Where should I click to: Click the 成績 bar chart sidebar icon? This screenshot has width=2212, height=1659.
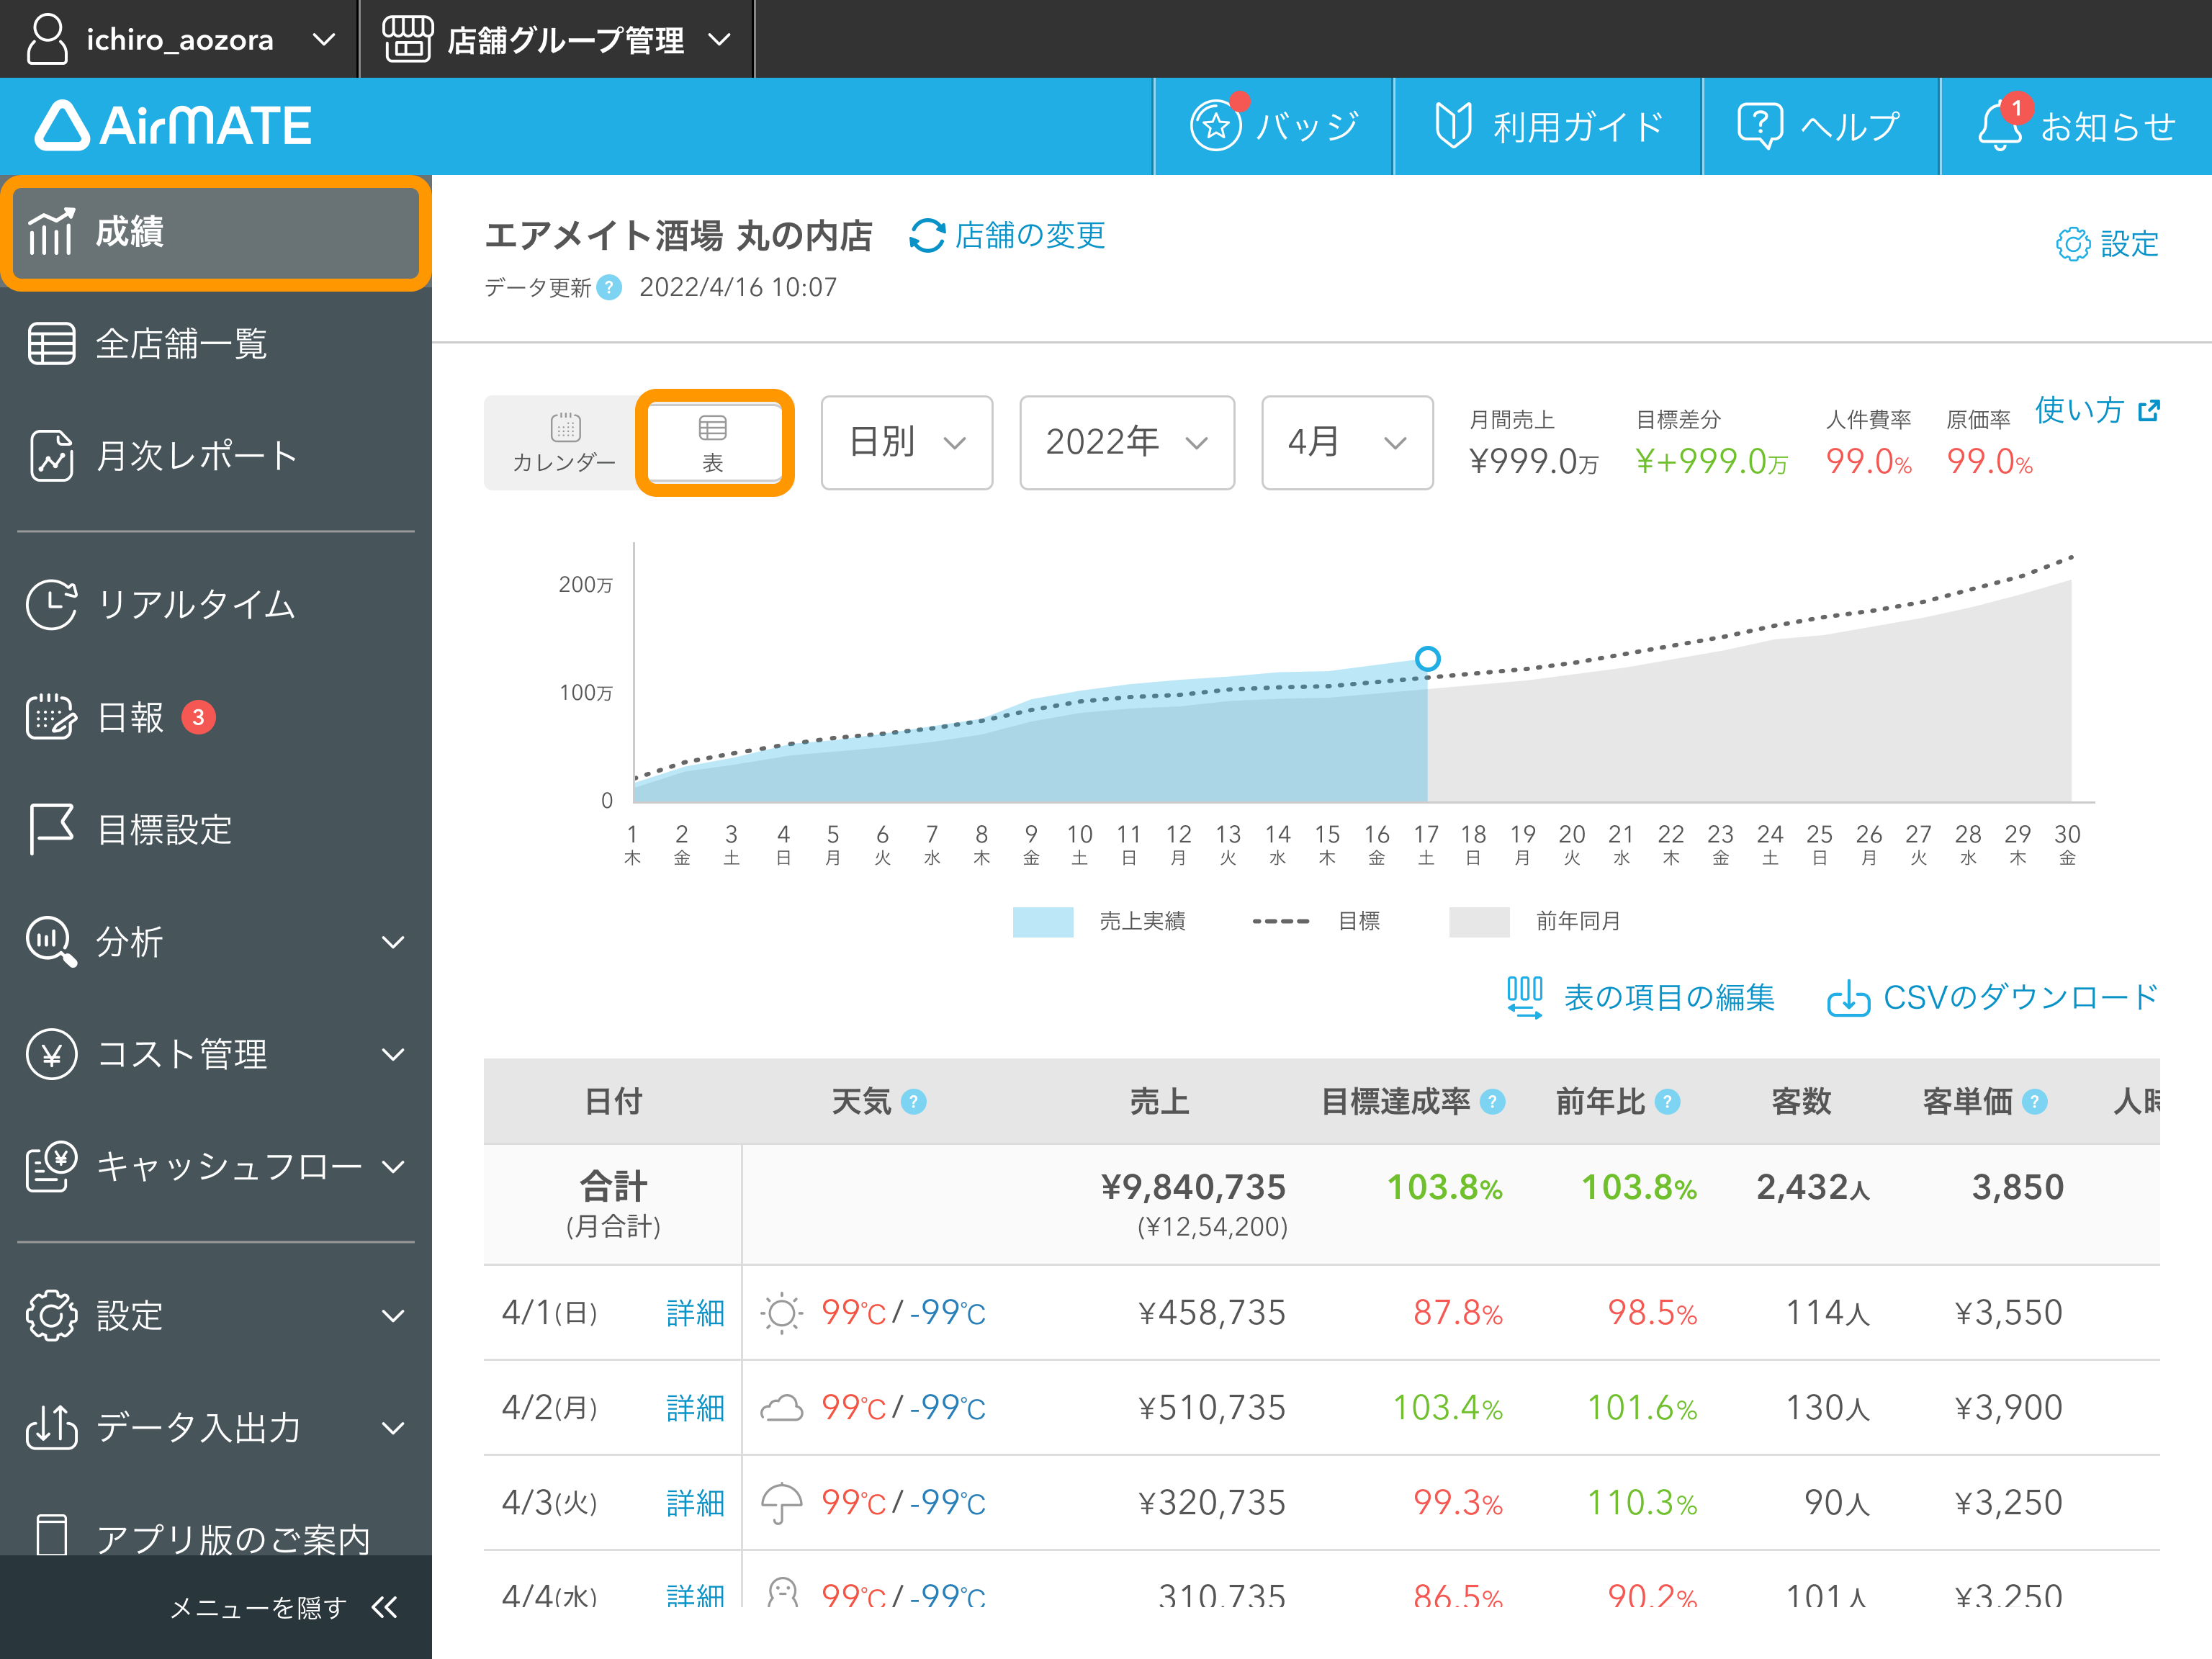[x=51, y=232]
